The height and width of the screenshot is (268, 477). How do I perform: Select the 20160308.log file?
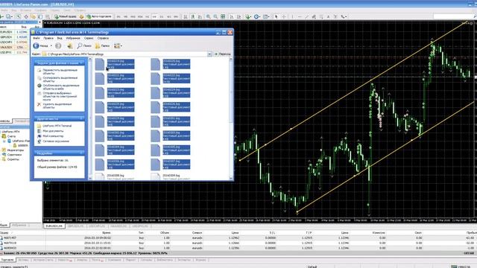pos(116,176)
